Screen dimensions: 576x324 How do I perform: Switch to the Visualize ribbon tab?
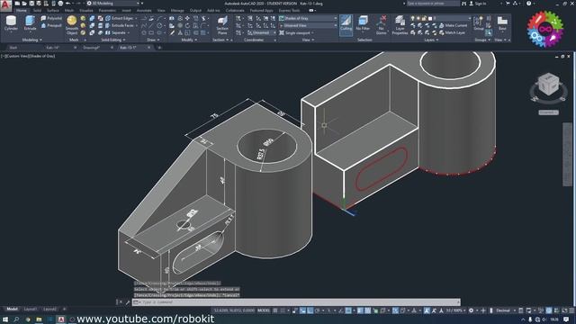(86, 11)
